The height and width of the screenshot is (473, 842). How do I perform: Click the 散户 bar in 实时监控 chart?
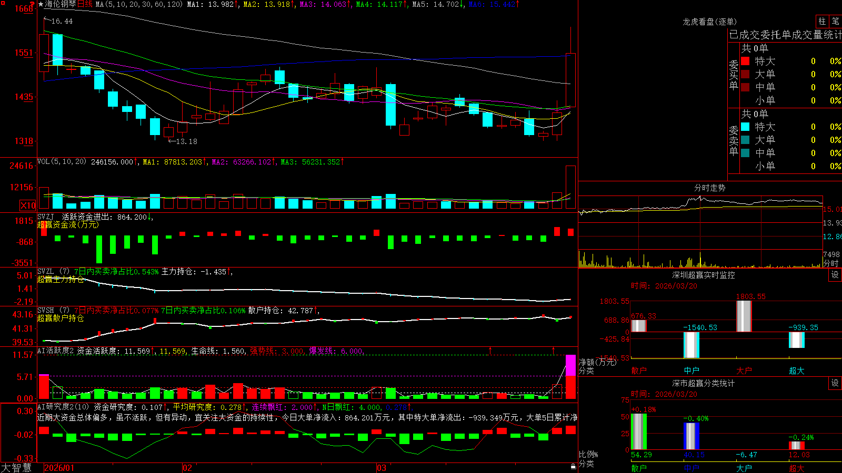coord(638,326)
